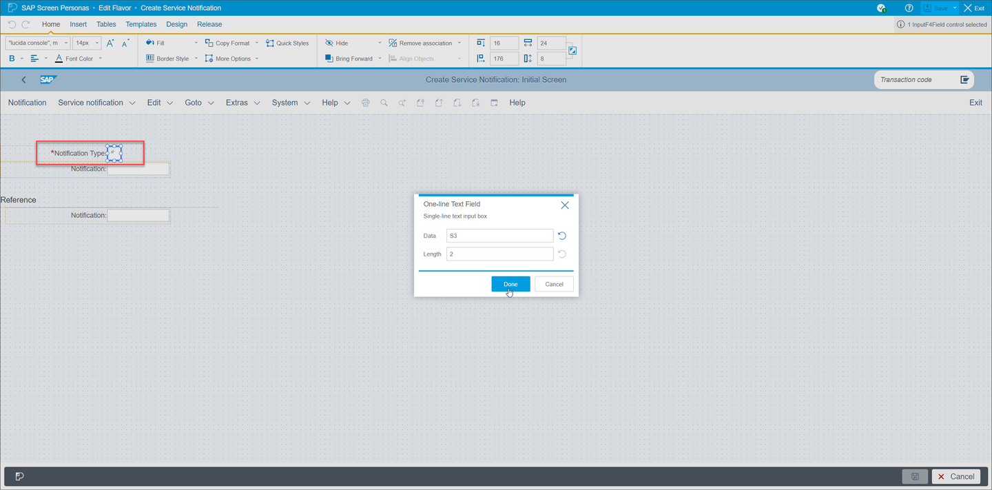The height and width of the screenshot is (490, 992).
Task: Click the redo arrow icon
Action: pos(25,24)
